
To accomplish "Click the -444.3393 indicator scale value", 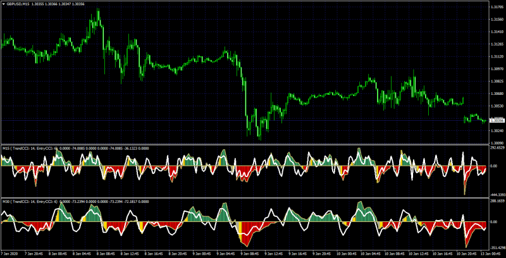I will pyautogui.click(x=497, y=195).
